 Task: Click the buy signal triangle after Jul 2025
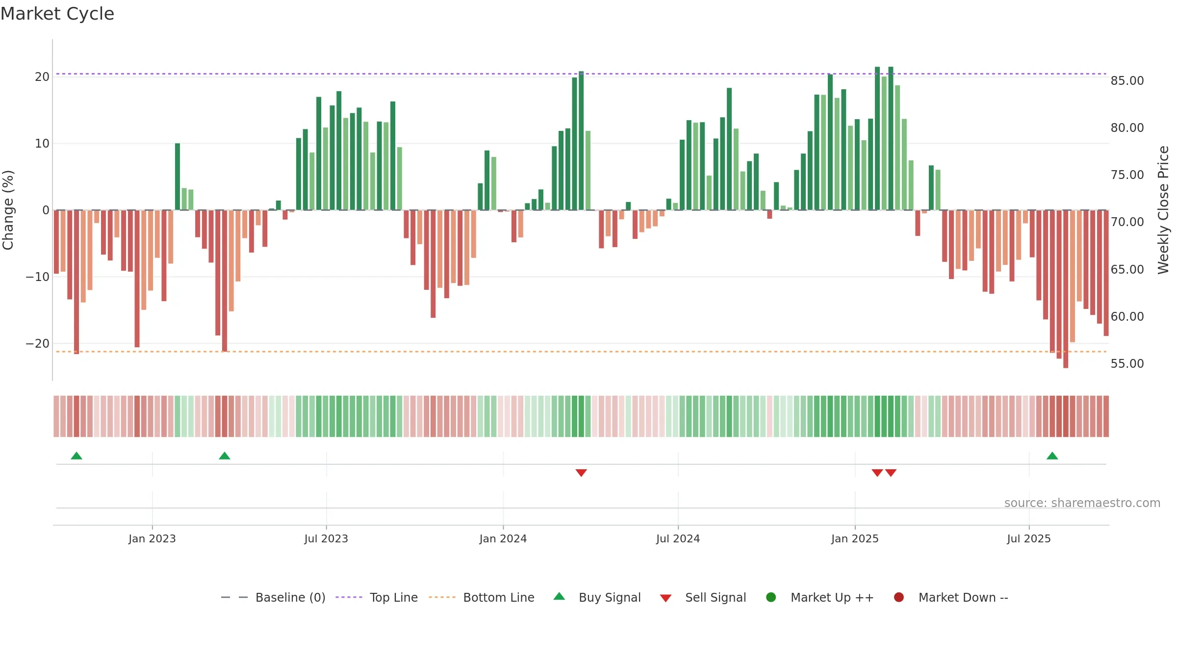1052,456
